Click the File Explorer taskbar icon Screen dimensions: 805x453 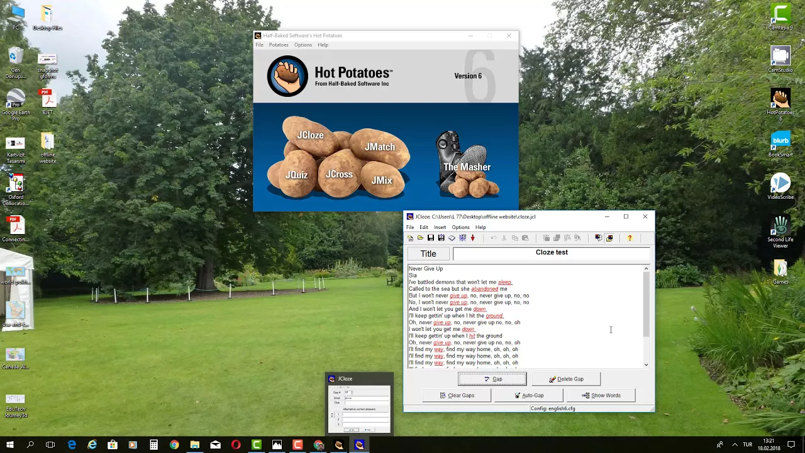195,445
